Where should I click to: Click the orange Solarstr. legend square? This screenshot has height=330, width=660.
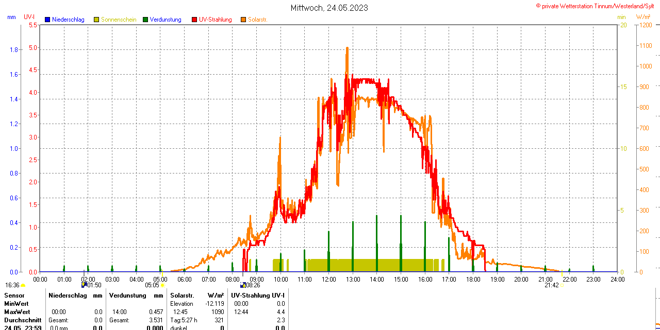[x=243, y=20]
